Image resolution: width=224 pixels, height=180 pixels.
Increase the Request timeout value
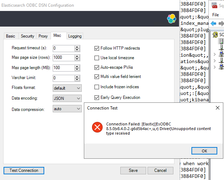coord(77,47)
